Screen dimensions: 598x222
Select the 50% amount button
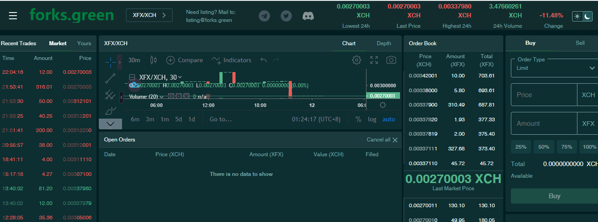click(543, 147)
